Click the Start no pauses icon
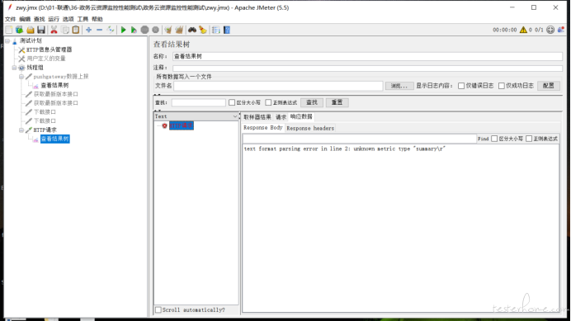This screenshot has width=571, height=321. pos(134,30)
